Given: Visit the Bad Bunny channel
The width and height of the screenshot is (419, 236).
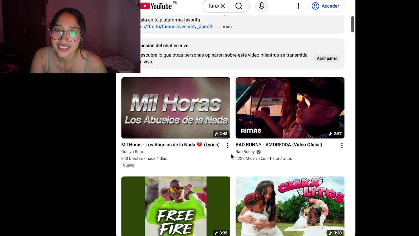Looking at the screenshot, I should tap(245, 152).
